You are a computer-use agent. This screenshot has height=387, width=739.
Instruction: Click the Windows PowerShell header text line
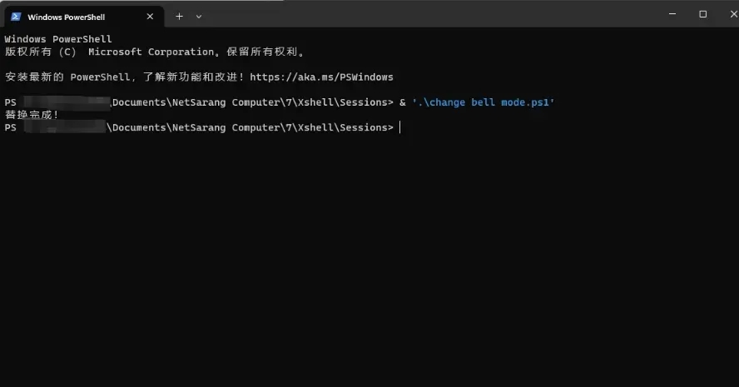click(58, 39)
